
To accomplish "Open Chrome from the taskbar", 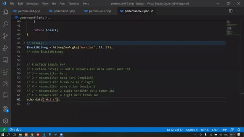I will point(32,135).
